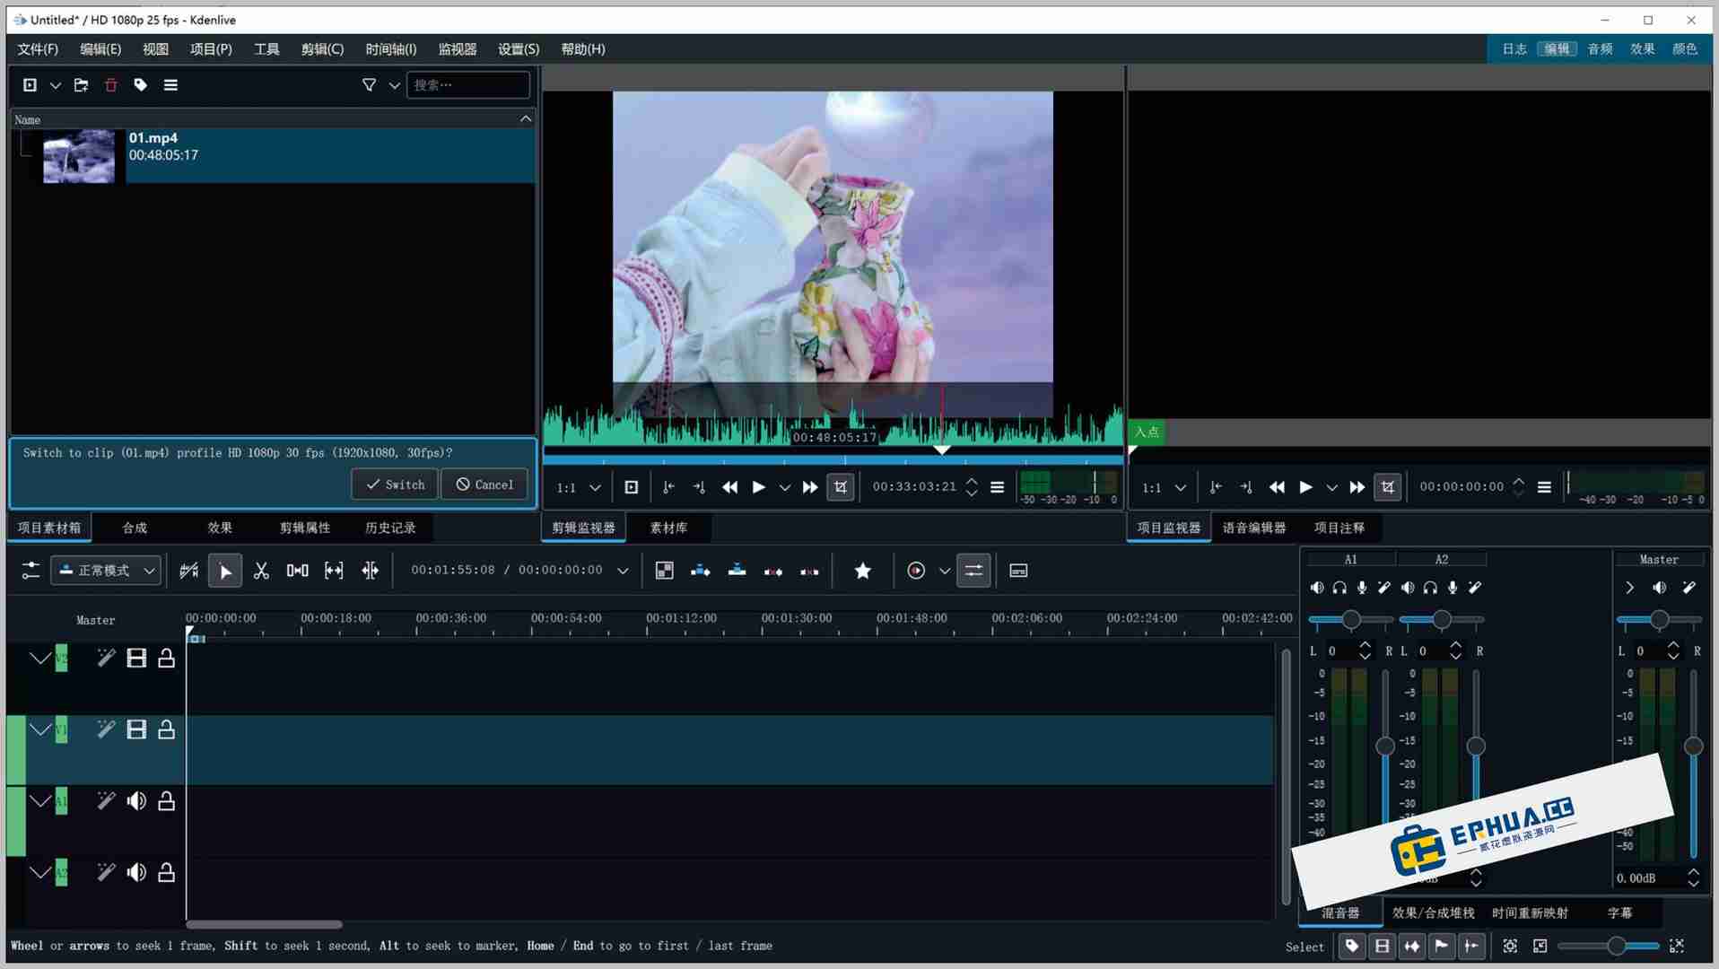1719x969 pixels.
Task: Collapse the V2 track header
Action: pos(39,658)
